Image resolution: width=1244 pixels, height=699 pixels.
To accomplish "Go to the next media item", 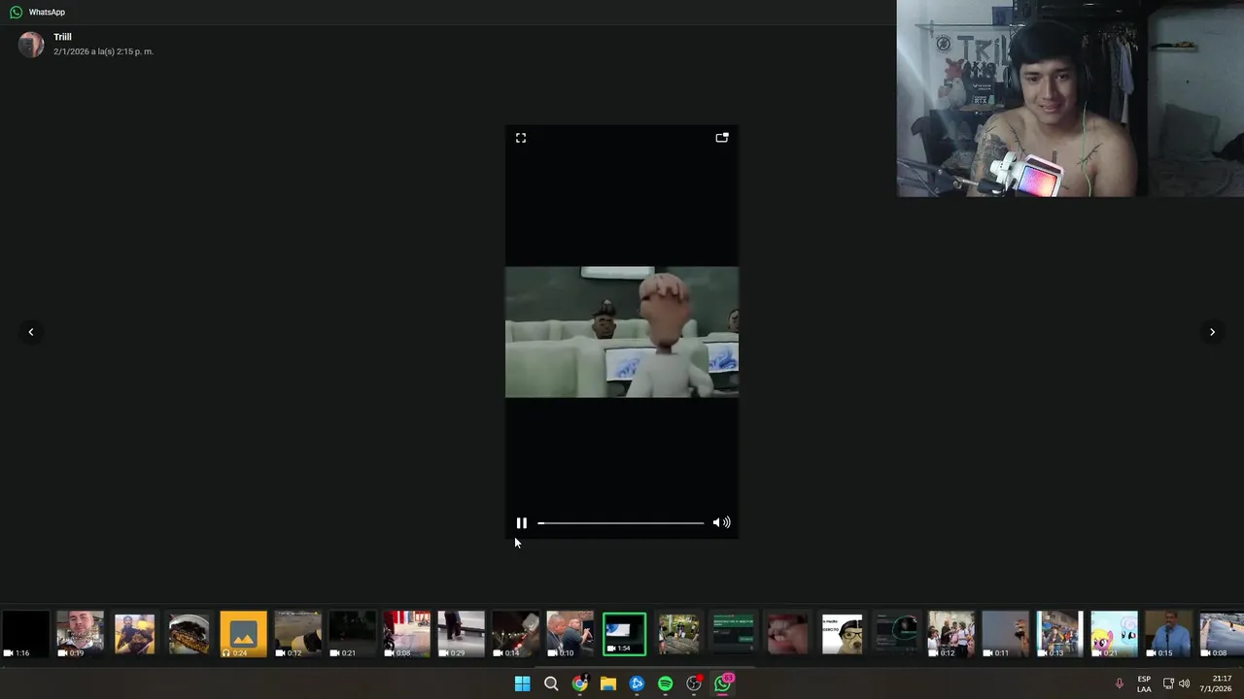I will point(1212,332).
